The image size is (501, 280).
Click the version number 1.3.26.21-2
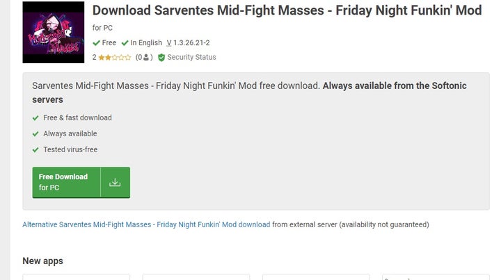[x=191, y=43]
